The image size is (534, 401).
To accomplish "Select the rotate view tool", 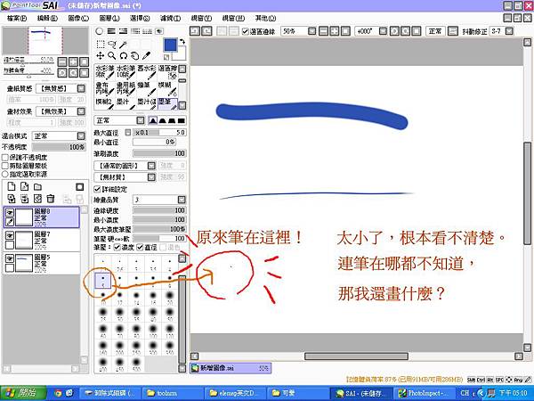I will pos(124,55).
